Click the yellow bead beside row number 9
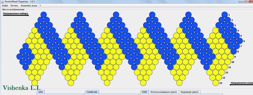Viewport: 253px width, 95px height. (x=231, y=57)
